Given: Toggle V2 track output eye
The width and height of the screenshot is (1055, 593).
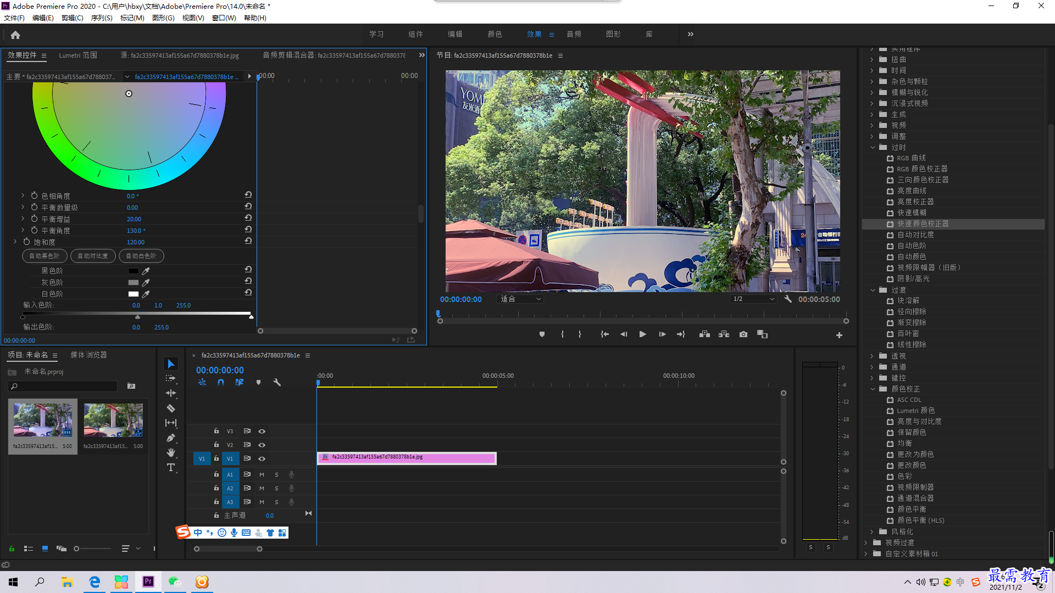Looking at the screenshot, I should [262, 445].
